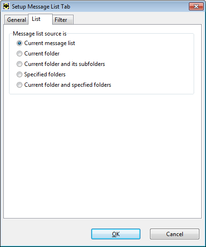Close the Setup Message List Tab dialog
Image resolution: width=206 pixels, height=247 pixels.
[196, 7]
